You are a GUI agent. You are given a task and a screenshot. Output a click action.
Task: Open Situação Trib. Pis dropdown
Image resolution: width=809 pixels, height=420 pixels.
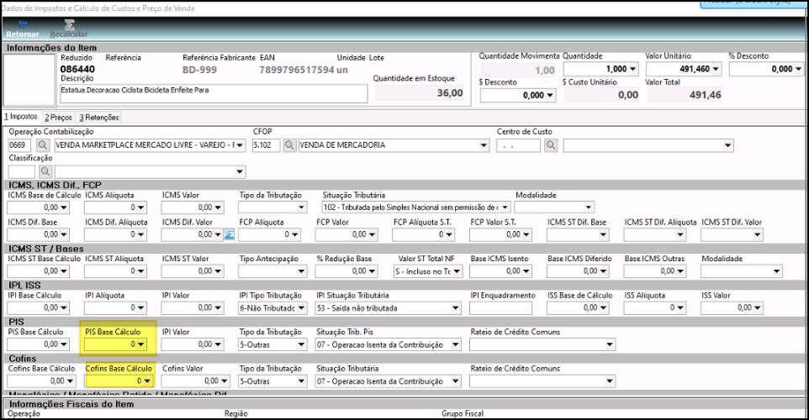point(456,344)
